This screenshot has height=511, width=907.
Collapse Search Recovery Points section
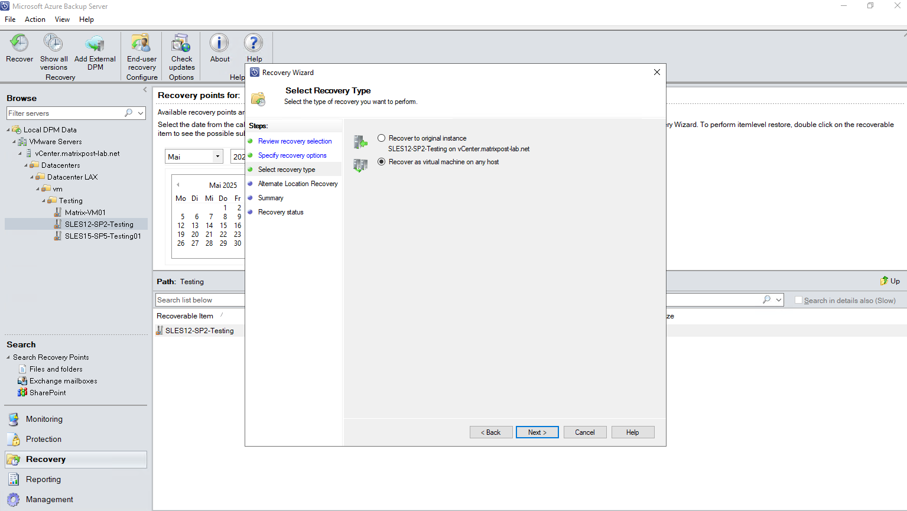pyautogui.click(x=8, y=357)
